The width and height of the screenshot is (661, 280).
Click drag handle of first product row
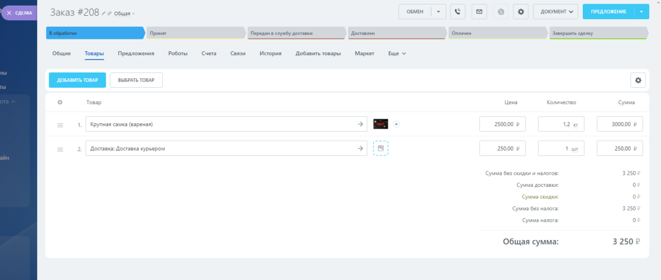pos(60,125)
